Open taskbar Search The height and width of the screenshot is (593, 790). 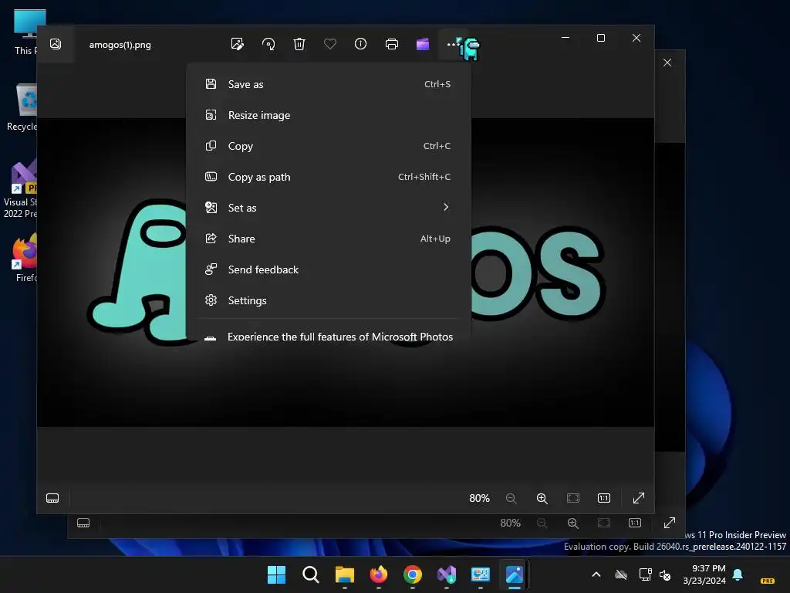coord(310,574)
